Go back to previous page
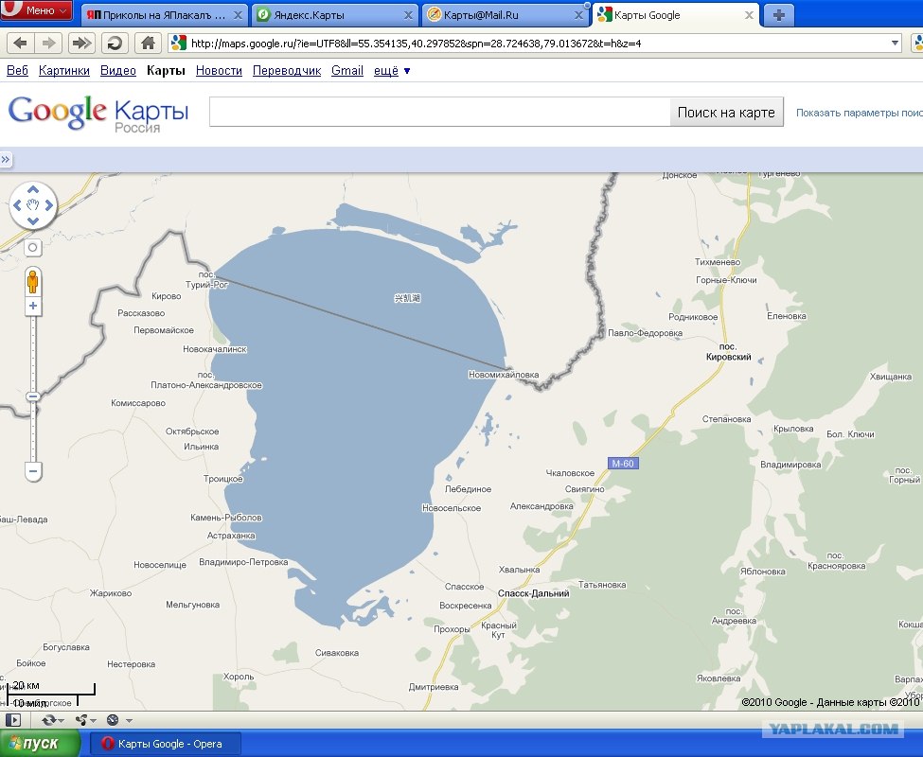 20,43
